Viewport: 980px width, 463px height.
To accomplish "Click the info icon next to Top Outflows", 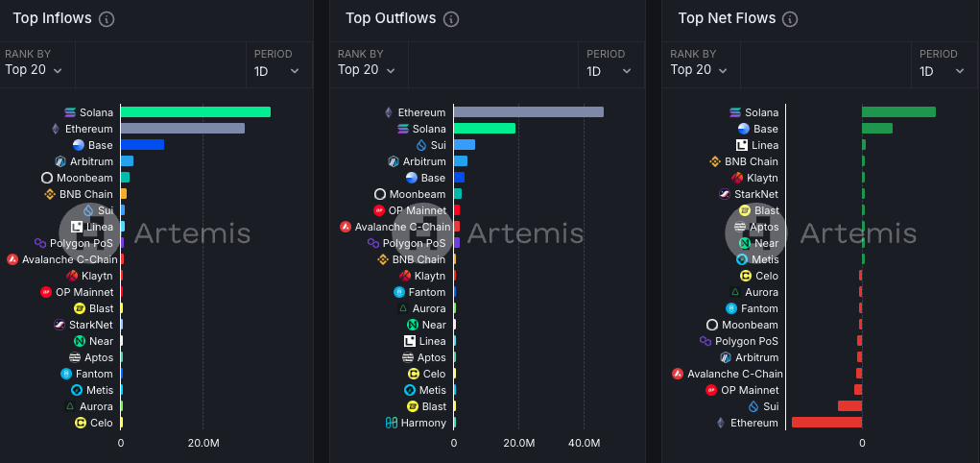I will click(450, 19).
